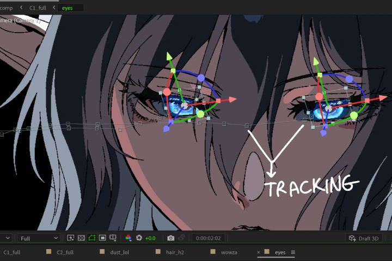The height and width of the screenshot is (261, 392).
Task: Toggle the Draft 3D button
Action: pyautogui.click(x=364, y=238)
